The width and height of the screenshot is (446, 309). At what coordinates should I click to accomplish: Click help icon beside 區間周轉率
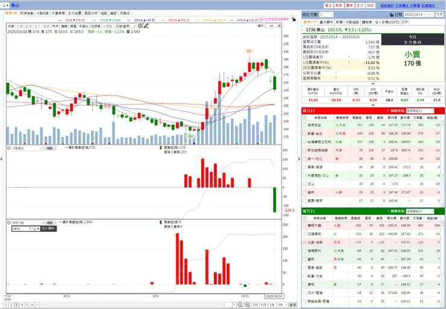(x=336, y=78)
